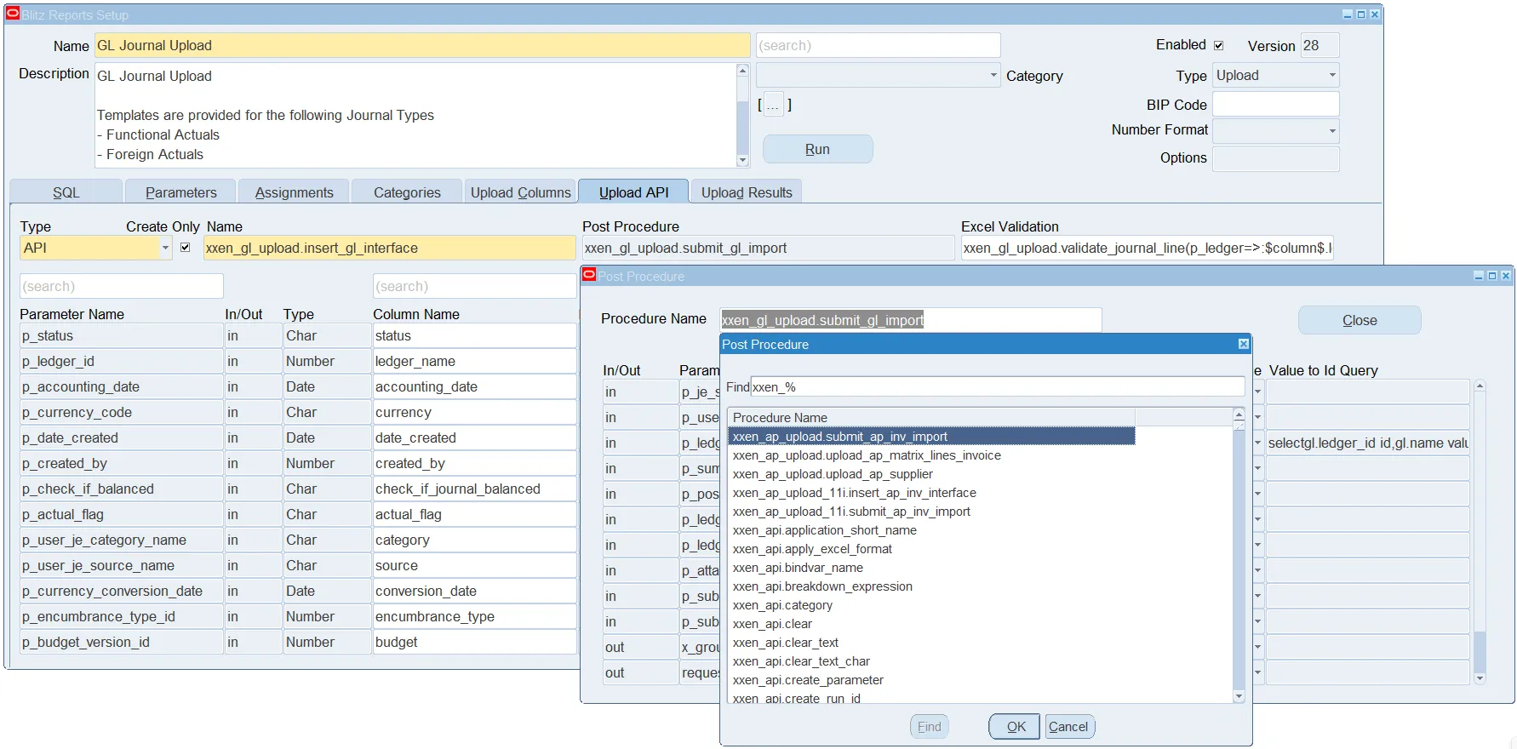Click scroll up arrow beside Value to Id Query
The width and height of the screenshot is (1517, 749).
(x=1480, y=386)
